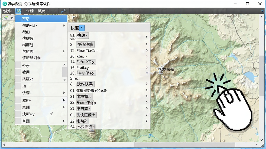266x149 pixels.
Task: Click the vertical scrollbar thumb beside the map
Action: coord(261,76)
